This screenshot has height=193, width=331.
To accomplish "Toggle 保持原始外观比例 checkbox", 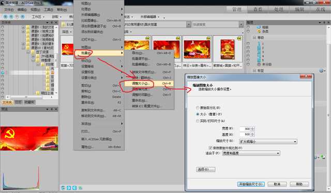I will tap(210, 148).
